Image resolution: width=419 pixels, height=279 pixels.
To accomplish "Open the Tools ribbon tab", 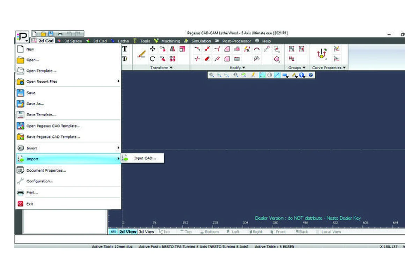I will coord(142,41).
